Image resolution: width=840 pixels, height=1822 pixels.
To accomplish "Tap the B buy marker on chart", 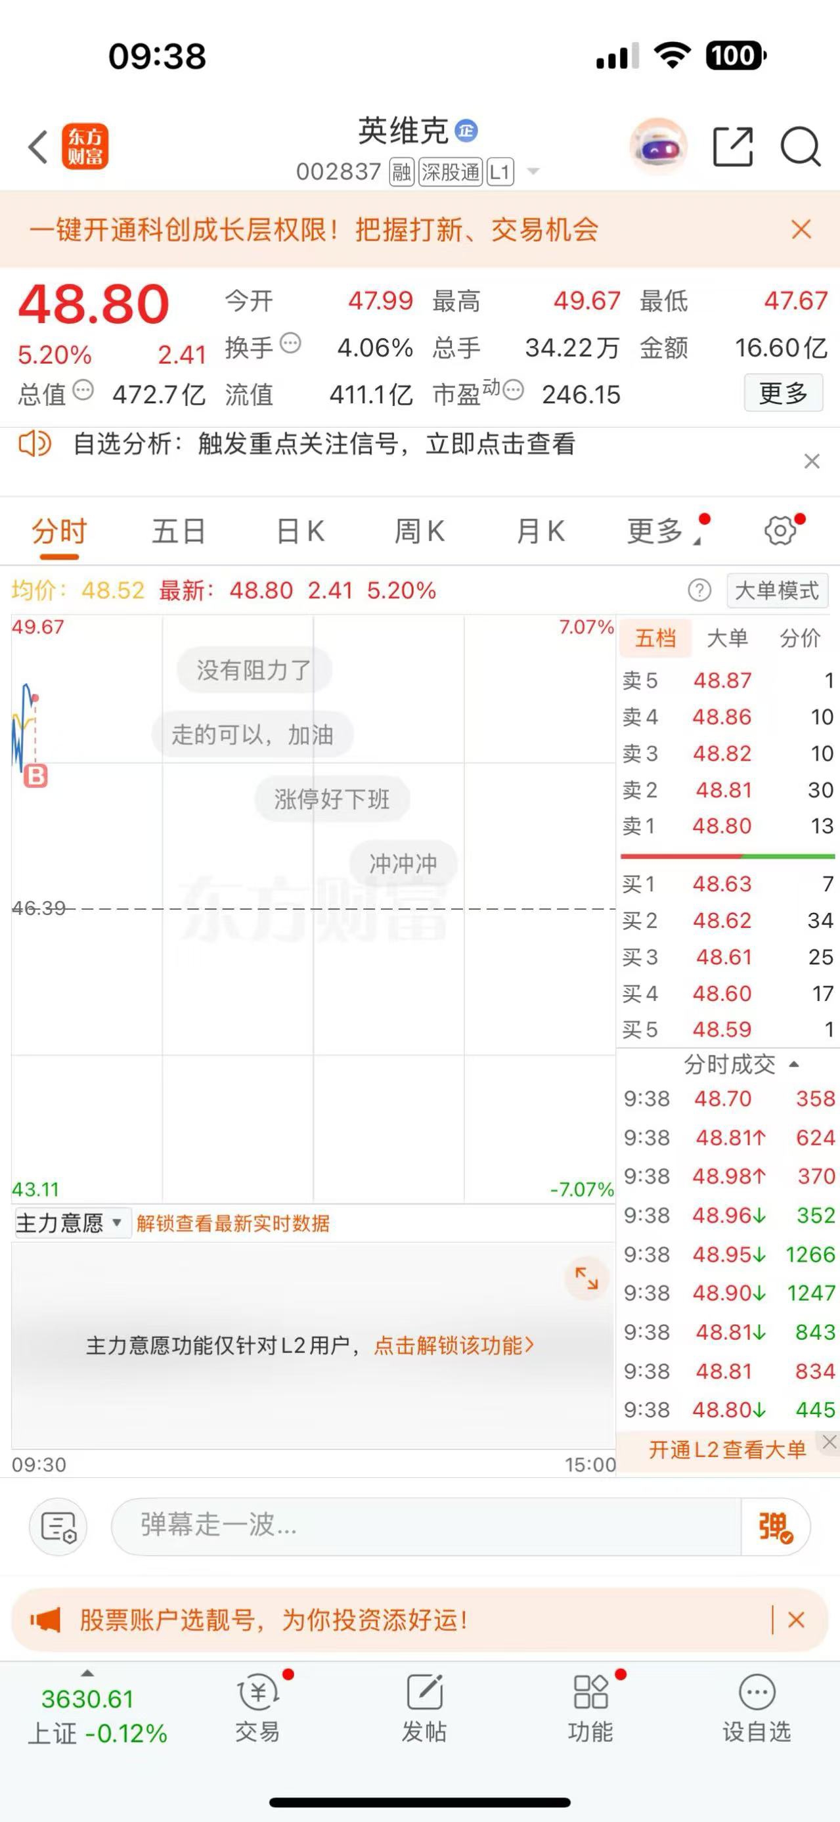I will click(x=35, y=776).
